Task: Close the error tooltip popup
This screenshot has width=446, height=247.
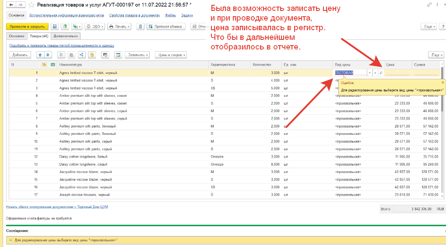Action: (x=442, y=82)
